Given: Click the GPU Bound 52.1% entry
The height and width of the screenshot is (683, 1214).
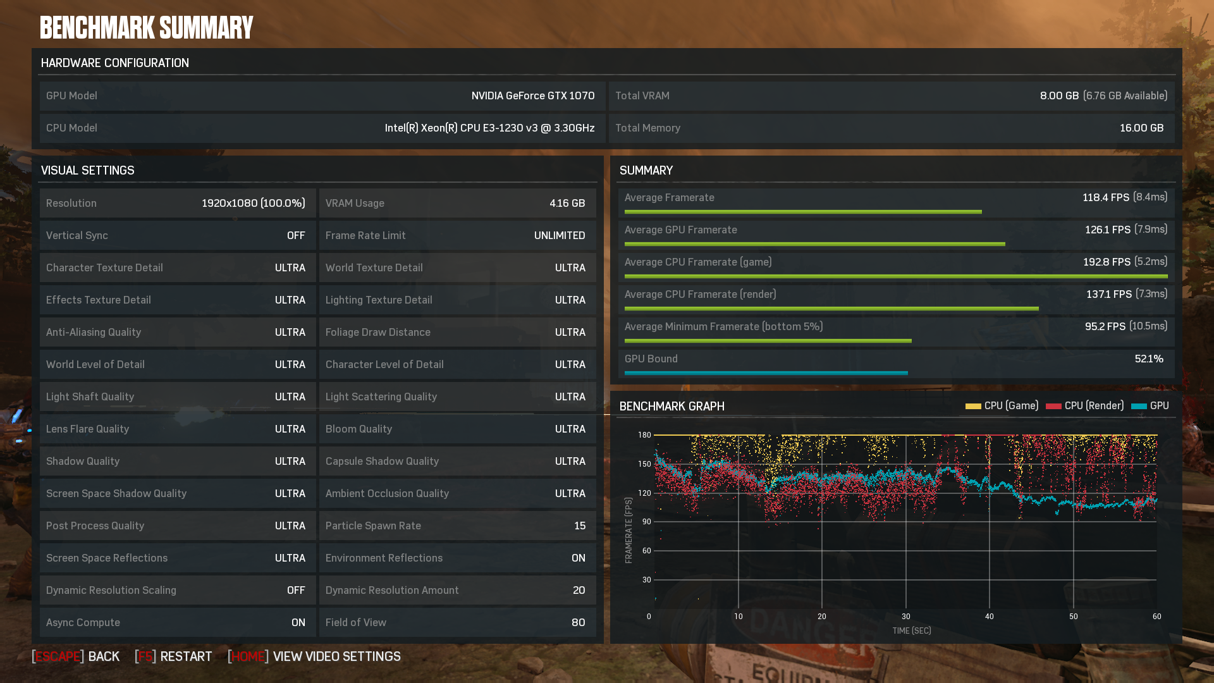Looking at the screenshot, I should tap(896, 365).
